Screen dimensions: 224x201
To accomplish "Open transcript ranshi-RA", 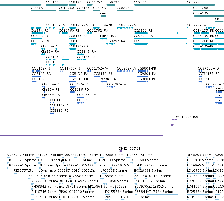I will [108, 36].
